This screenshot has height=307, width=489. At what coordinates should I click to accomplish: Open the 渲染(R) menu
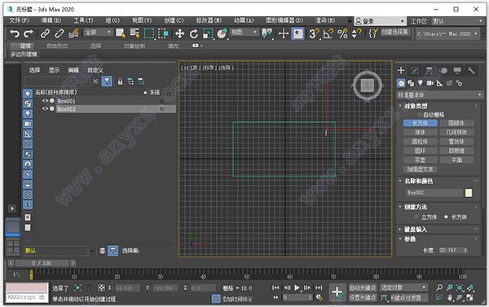pos(325,20)
